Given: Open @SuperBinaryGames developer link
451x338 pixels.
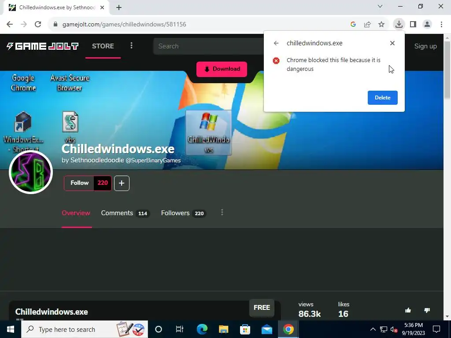Looking at the screenshot, I should coord(153,160).
